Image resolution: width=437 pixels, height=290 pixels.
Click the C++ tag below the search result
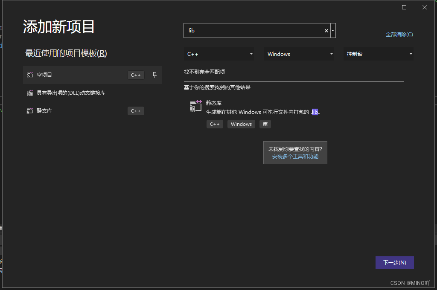click(x=215, y=124)
